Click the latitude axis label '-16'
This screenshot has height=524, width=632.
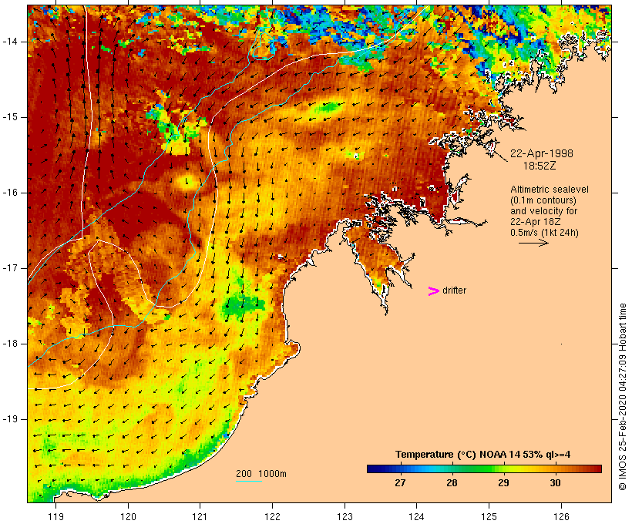(10, 193)
